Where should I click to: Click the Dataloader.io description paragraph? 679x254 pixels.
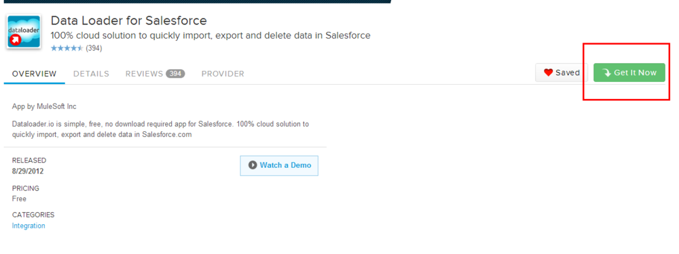tap(161, 129)
